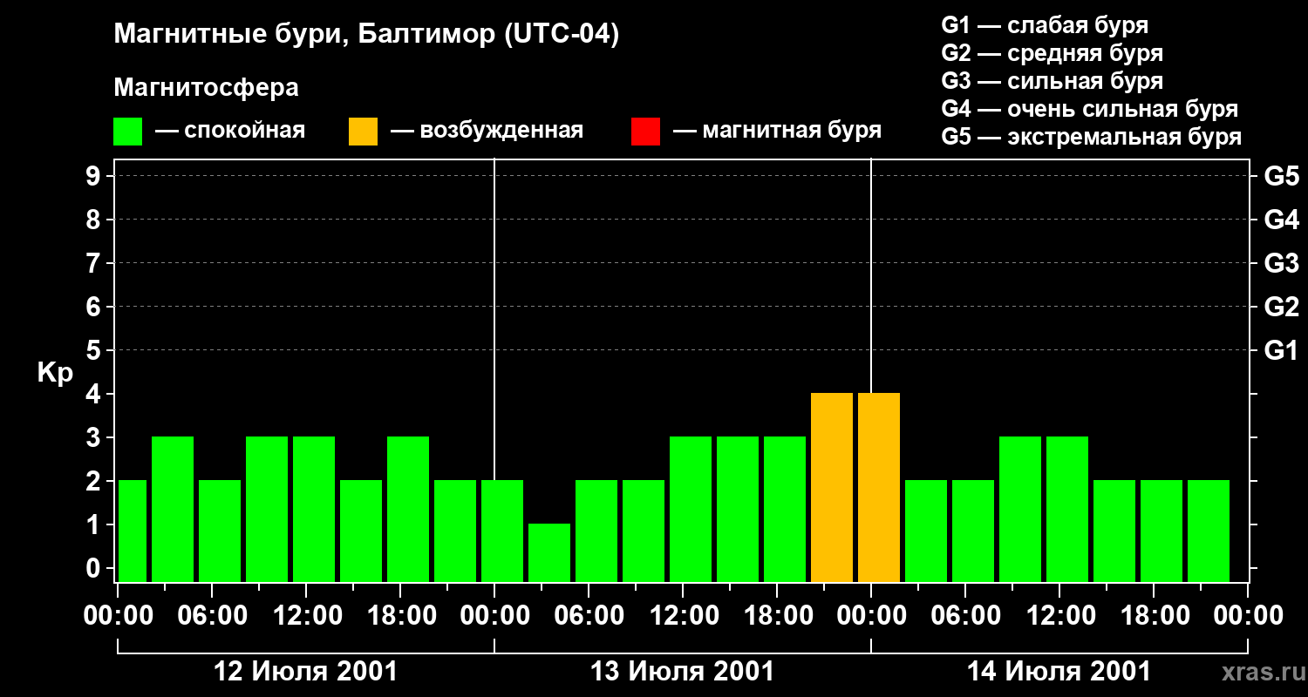1308x697 pixels.
Task: Click the "00:00" label between 13 and 14 Июля
Action: [871, 616]
